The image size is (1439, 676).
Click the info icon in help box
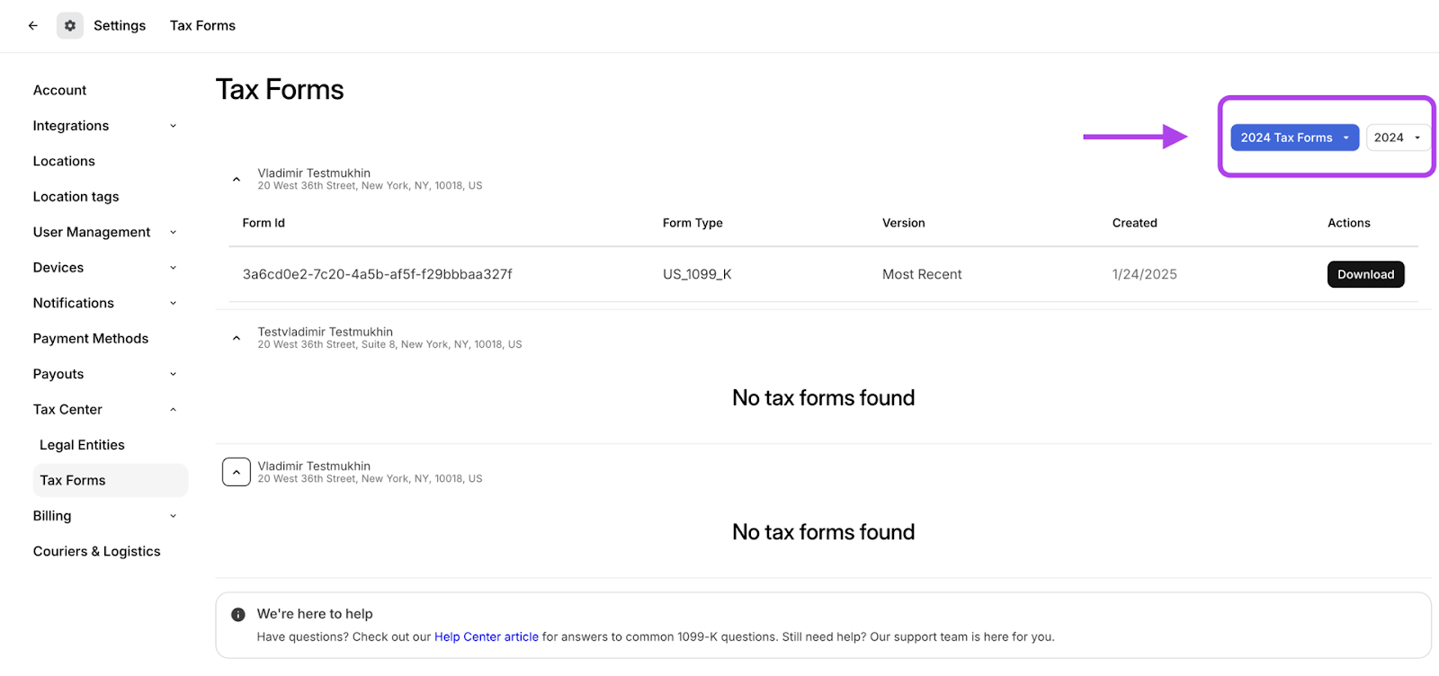(x=238, y=615)
